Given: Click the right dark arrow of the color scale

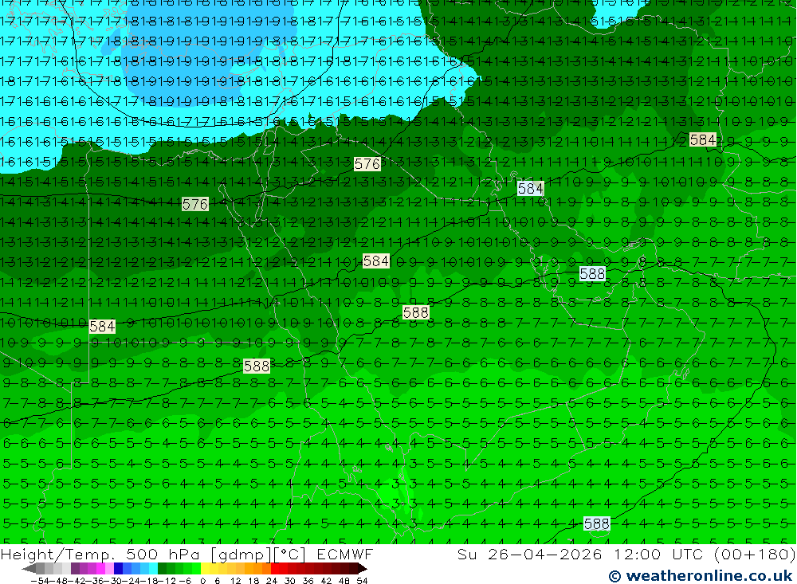Looking at the screenshot, I should click(363, 569).
